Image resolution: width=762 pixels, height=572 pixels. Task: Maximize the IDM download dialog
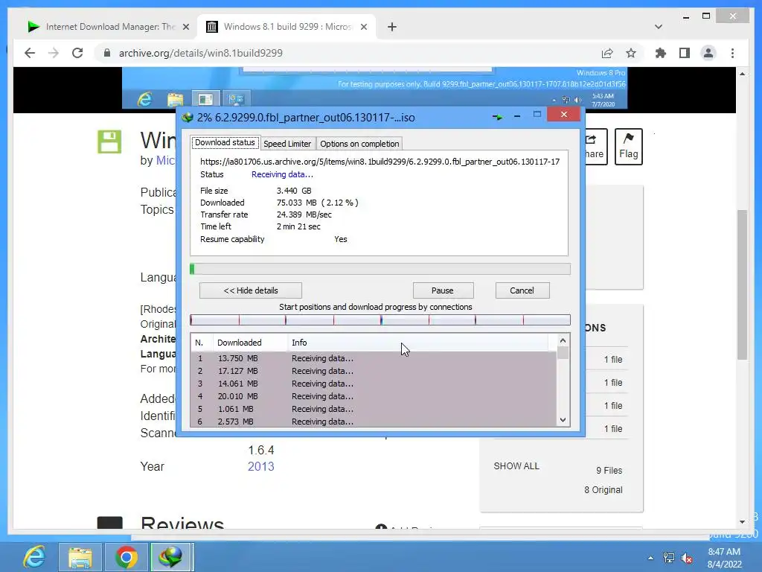537,114
